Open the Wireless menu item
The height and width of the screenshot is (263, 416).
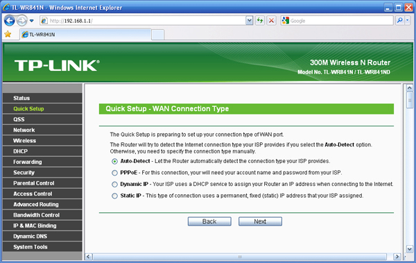[42, 141]
